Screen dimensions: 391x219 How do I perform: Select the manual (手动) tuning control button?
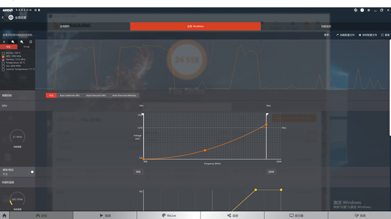click(51, 96)
